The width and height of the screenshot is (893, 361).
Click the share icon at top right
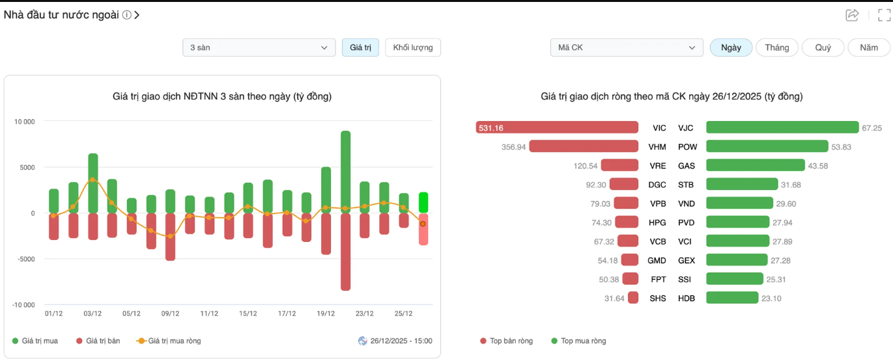852,15
